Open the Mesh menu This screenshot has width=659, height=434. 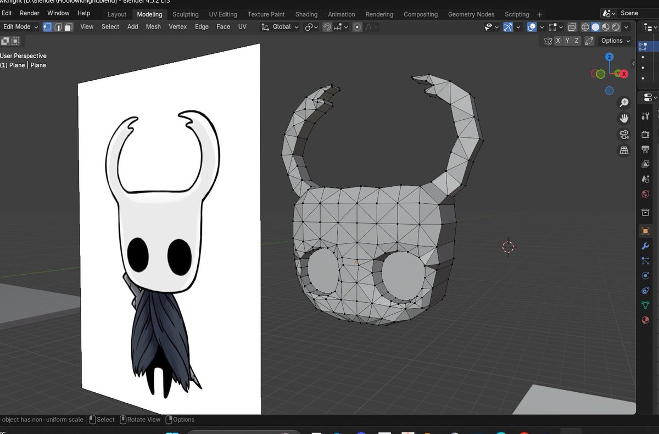(153, 26)
